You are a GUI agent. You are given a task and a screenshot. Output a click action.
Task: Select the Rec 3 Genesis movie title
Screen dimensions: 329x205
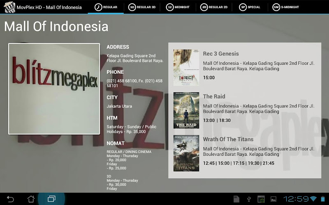coord(221,54)
